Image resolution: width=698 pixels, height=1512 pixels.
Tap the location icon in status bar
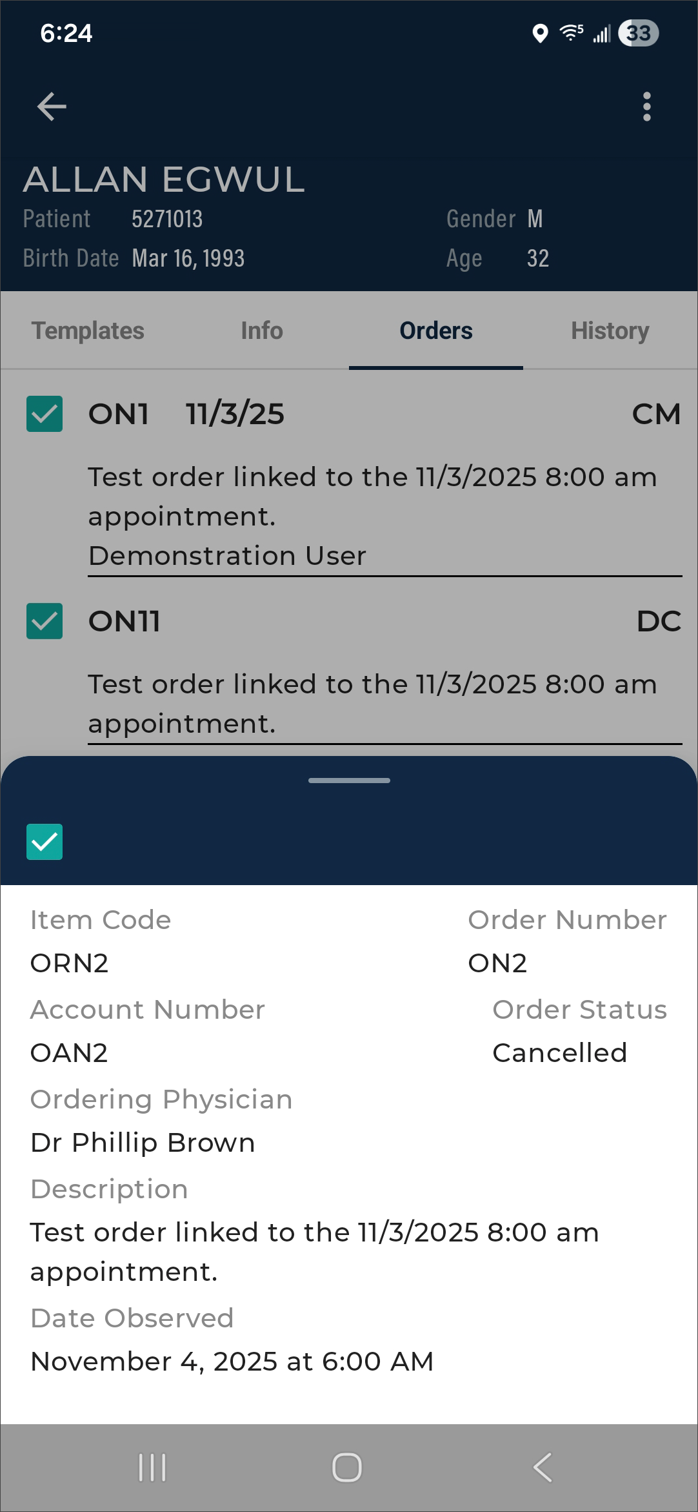[x=540, y=33]
